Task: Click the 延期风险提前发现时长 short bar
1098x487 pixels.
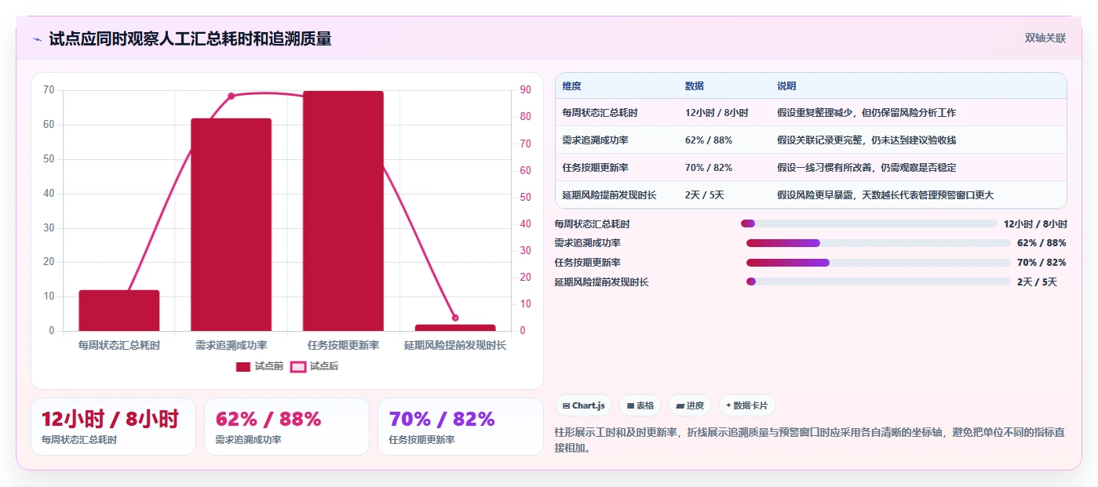Action: click(455, 328)
